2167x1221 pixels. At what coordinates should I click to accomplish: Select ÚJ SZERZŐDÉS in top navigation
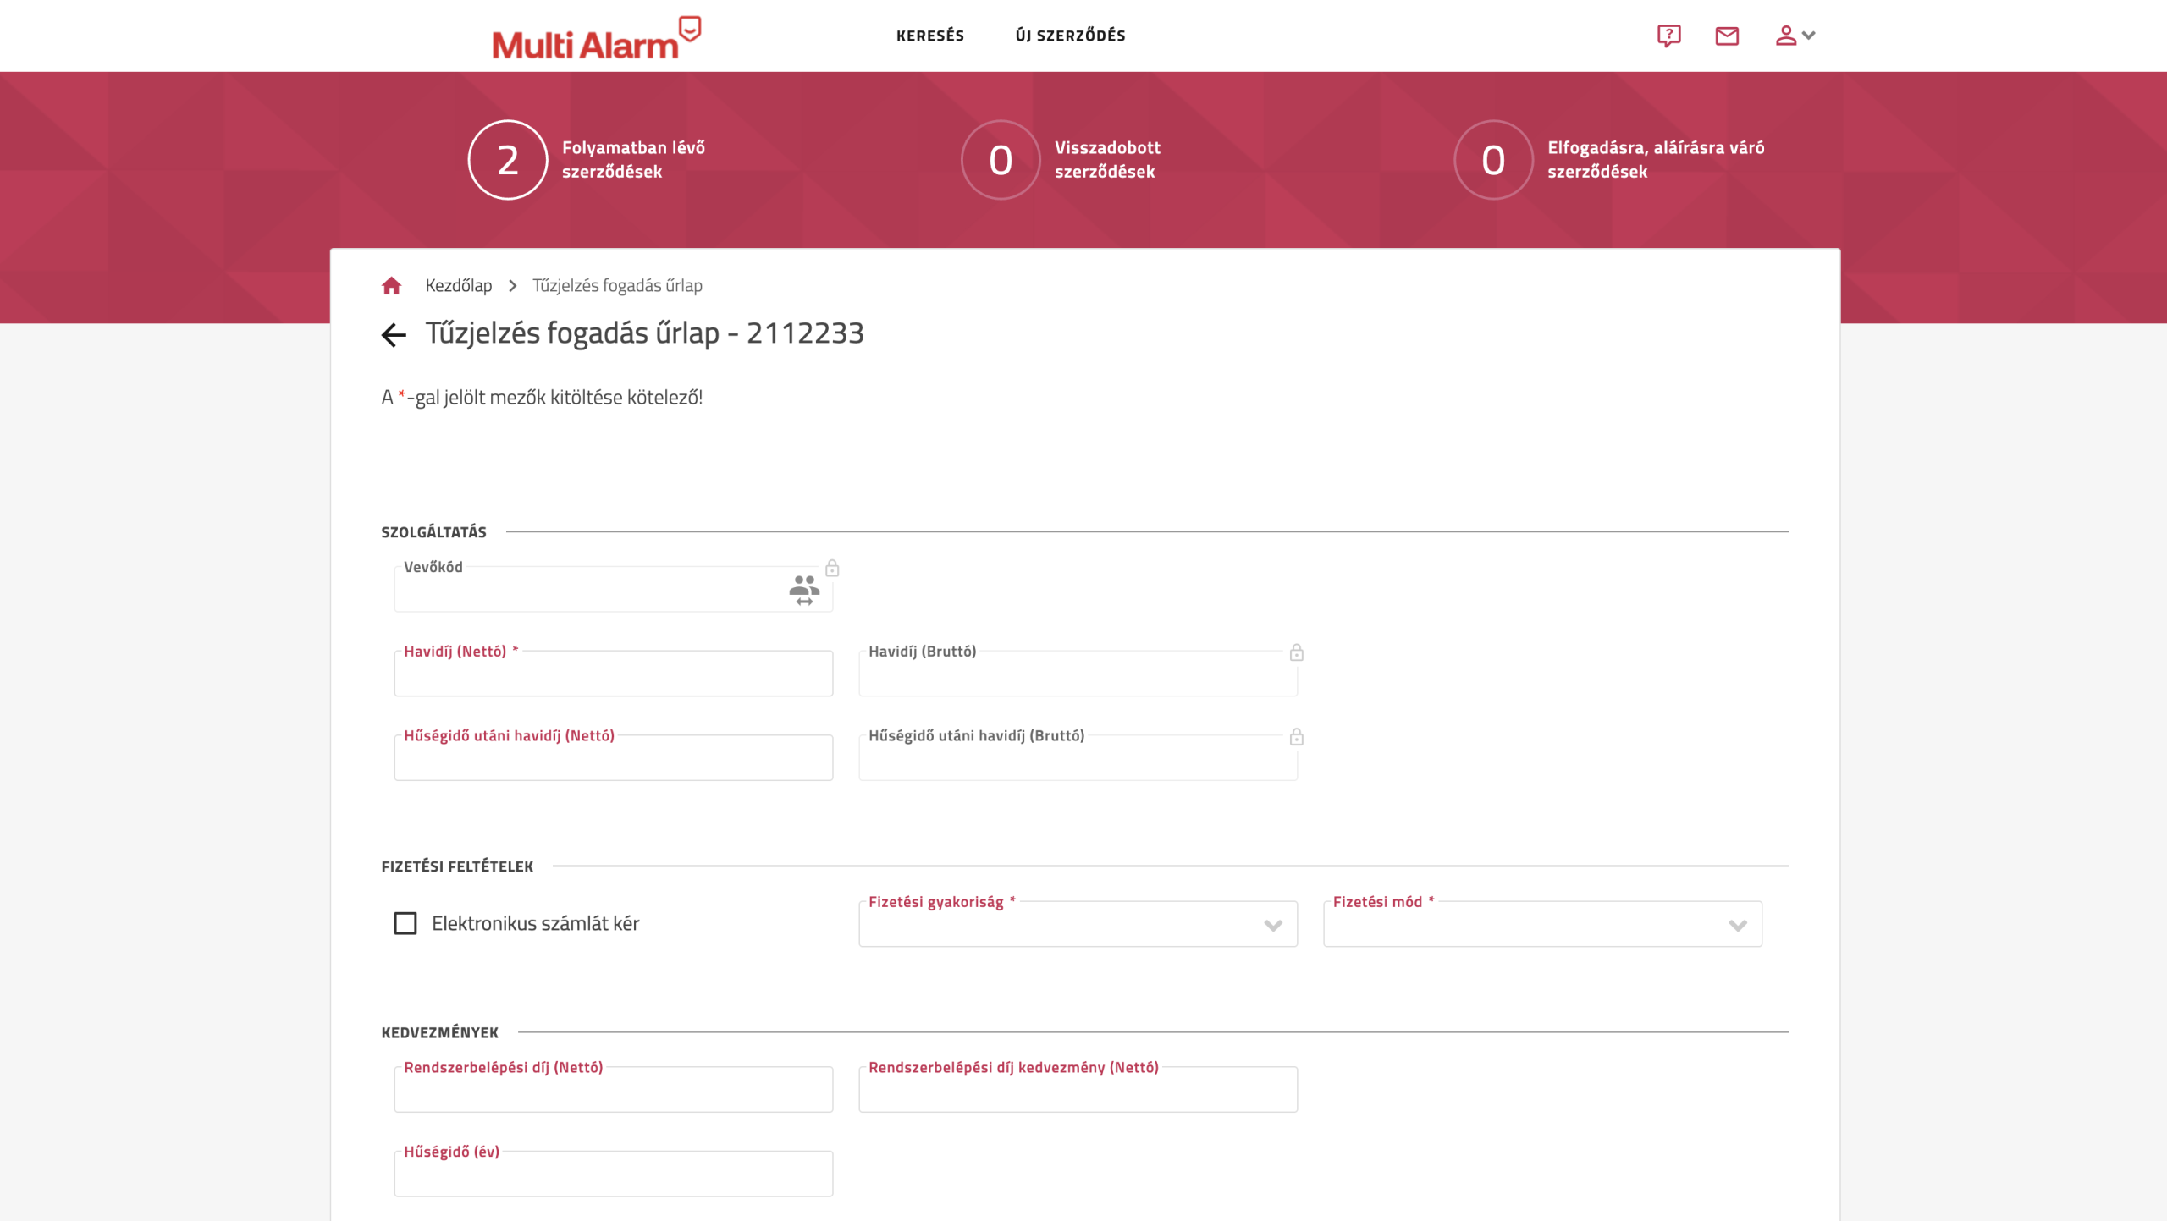coord(1070,36)
